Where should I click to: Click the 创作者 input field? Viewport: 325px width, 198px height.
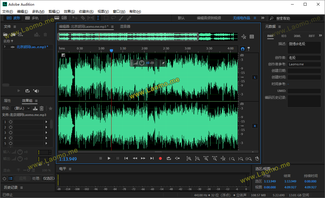(x=304, y=58)
